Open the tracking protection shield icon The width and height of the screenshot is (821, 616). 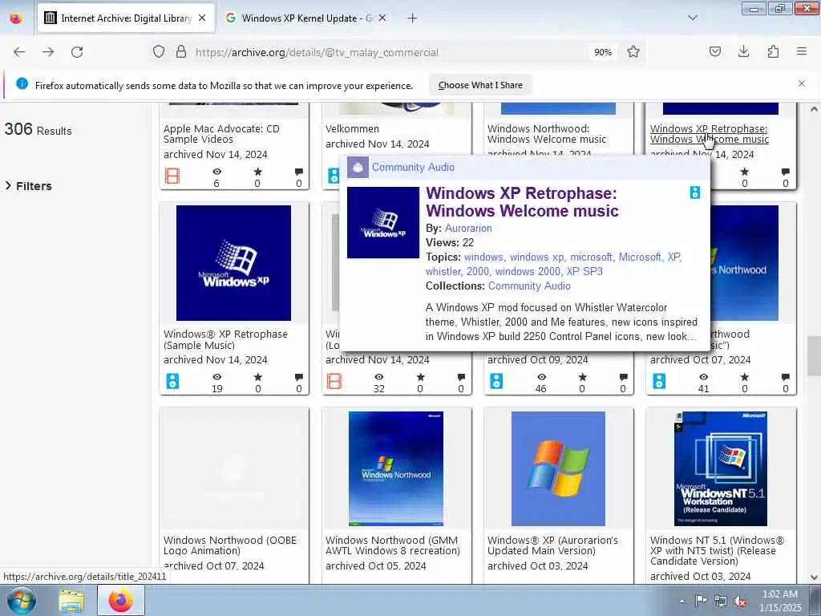159,52
